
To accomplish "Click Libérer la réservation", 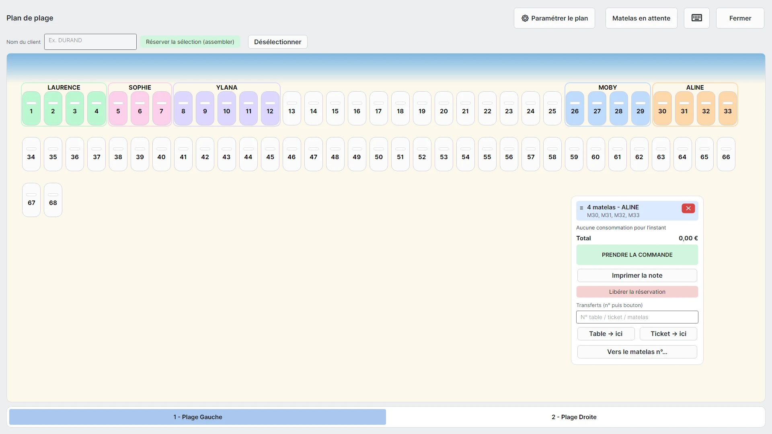I will pos(637,292).
